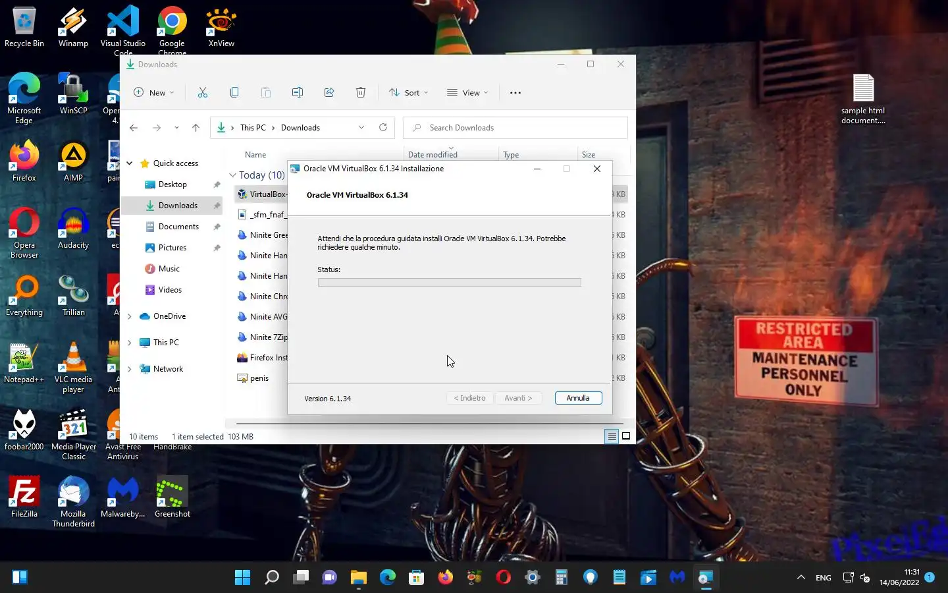Select Desktop in Quick access

[172, 184]
